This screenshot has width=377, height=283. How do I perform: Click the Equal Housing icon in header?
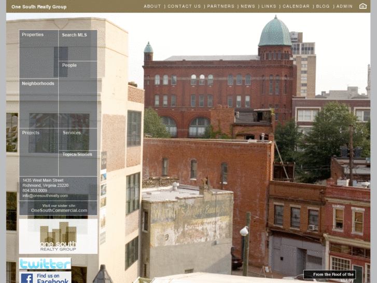tap(363, 6)
